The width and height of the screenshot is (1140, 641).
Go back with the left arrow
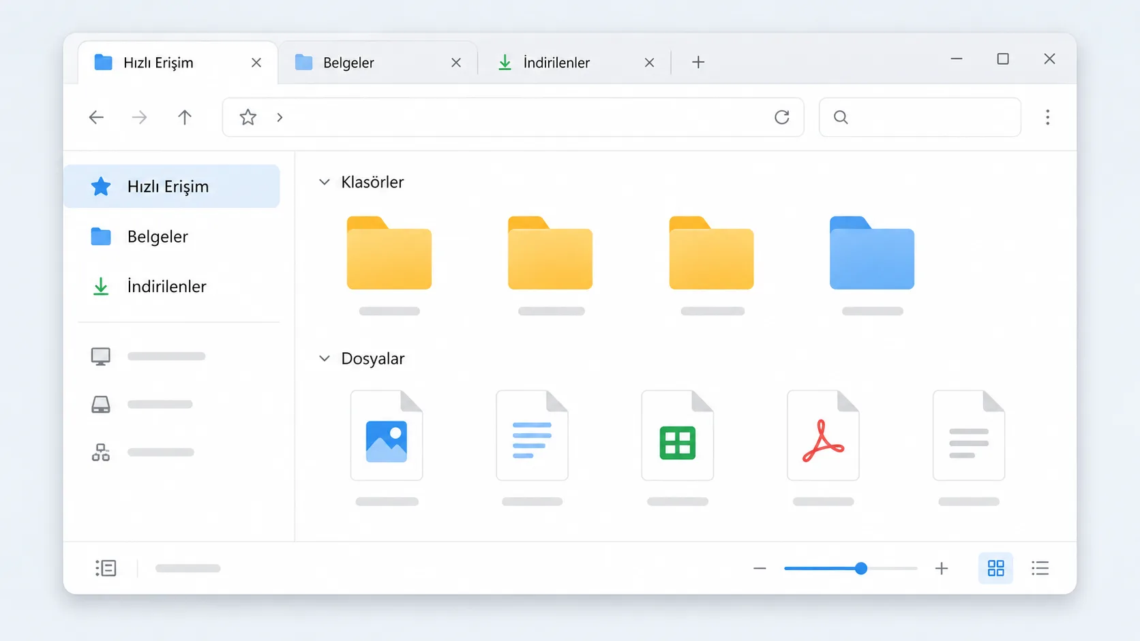96,117
